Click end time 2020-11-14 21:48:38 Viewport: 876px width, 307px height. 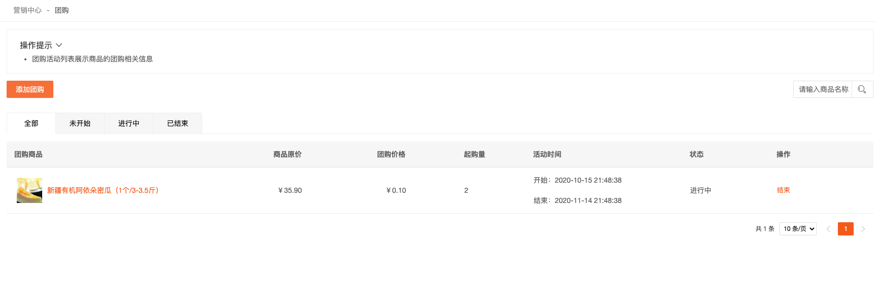(x=588, y=200)
